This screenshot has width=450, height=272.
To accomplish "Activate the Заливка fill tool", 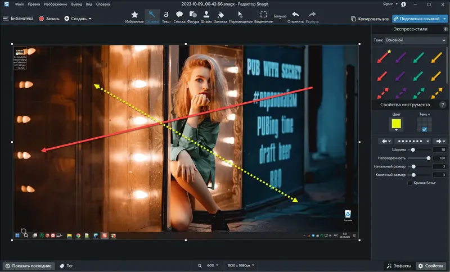I will click(221, 16).
